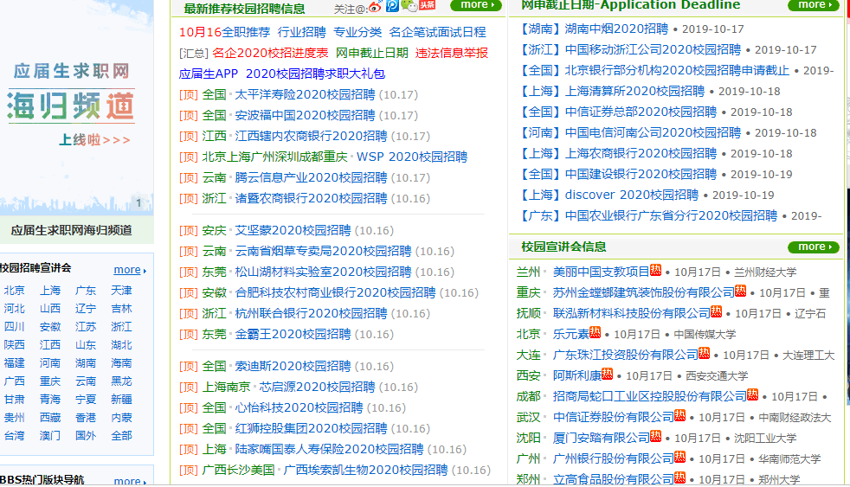Open 太平洋寿险2020校园招聘 posting
850x487 pixels.
(305, 95)
